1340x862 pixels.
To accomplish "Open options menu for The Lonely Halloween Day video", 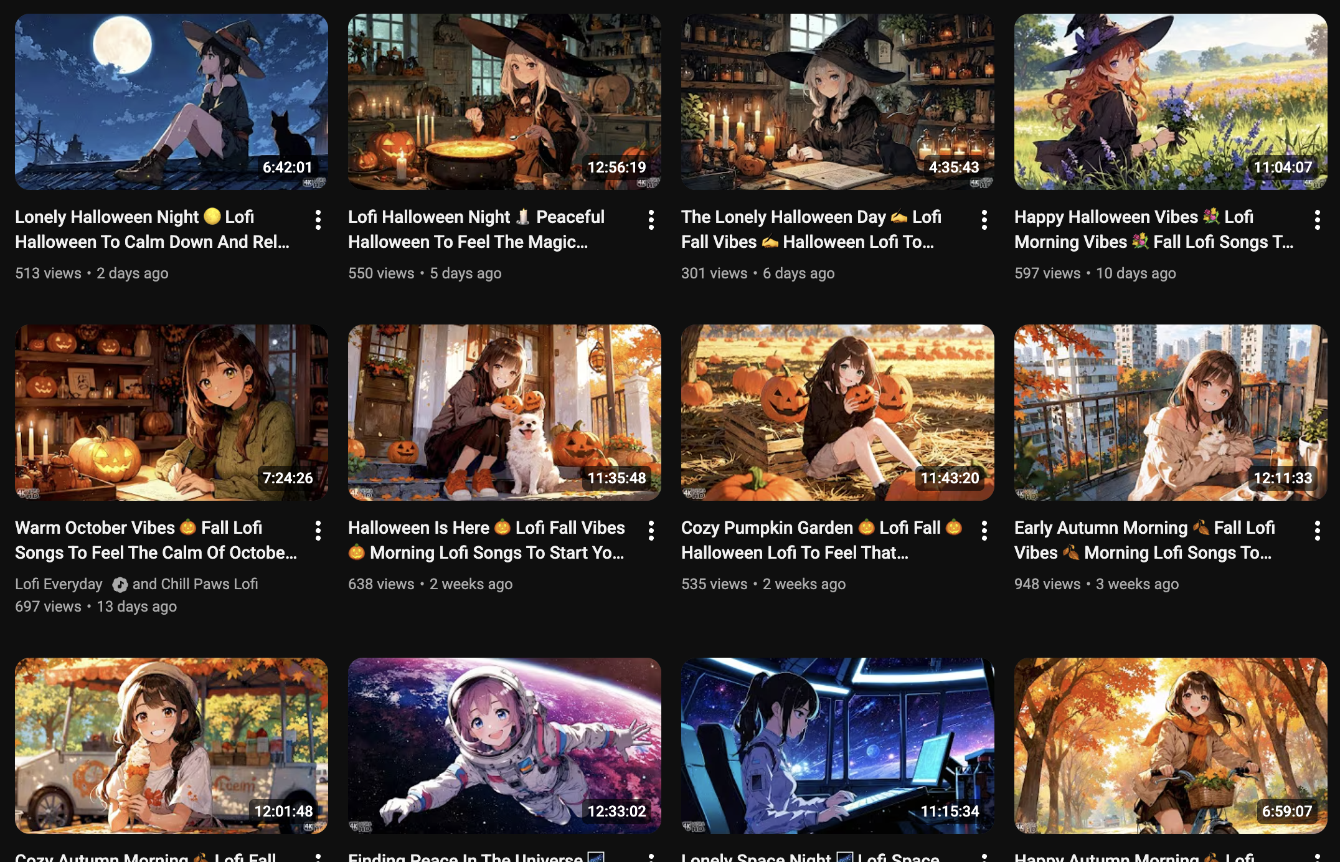I will (x=984, y=219).
